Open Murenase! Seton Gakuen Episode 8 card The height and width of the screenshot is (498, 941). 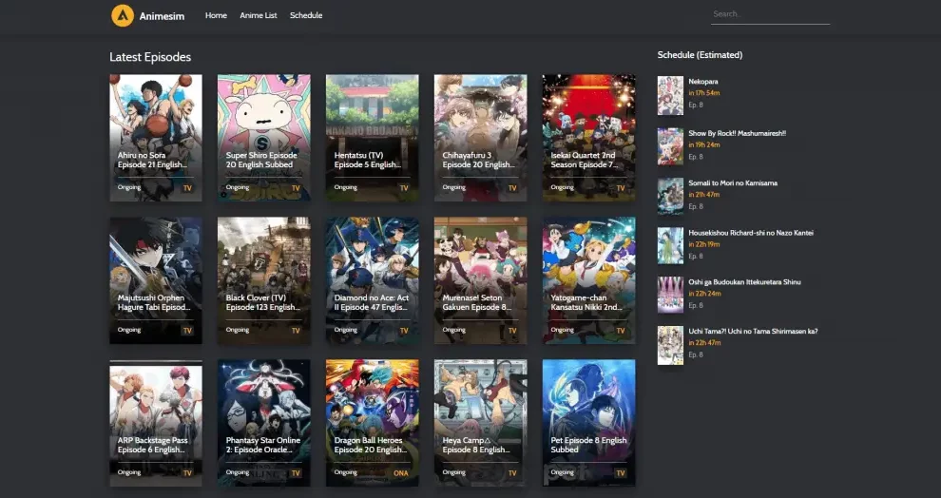point(481,280)
